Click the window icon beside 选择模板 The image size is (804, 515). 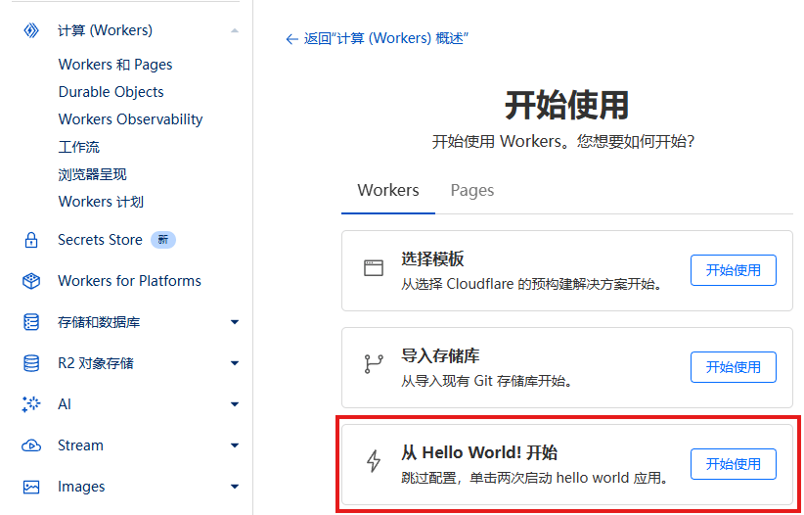click(374, 268)
